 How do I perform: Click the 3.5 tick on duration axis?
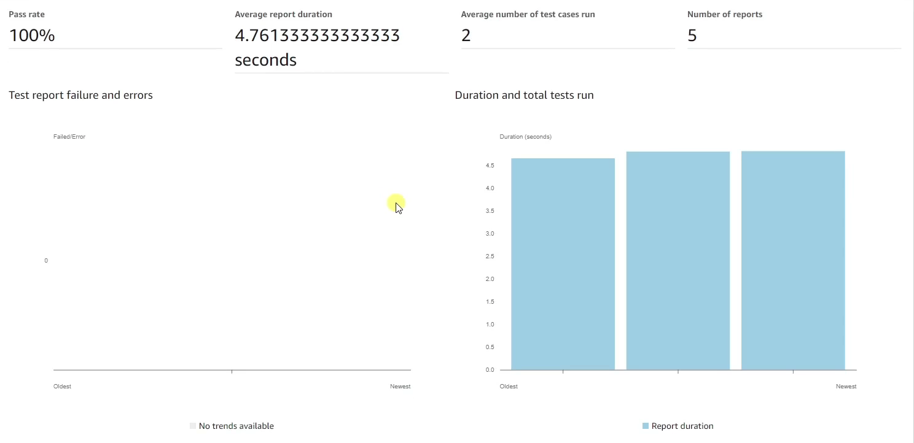(490, 211)
